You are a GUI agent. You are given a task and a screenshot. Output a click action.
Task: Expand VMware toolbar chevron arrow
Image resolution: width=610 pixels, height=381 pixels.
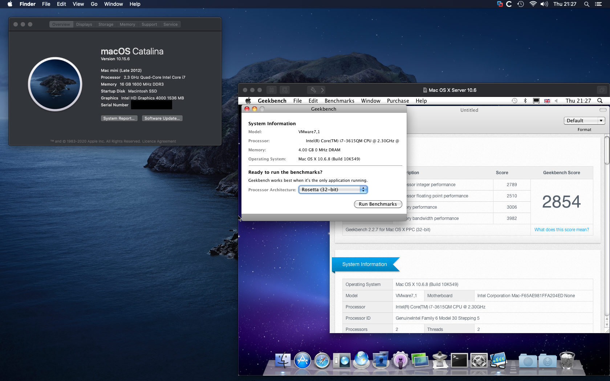(322, 90)
